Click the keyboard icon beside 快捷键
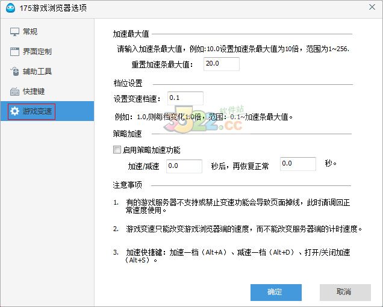Screen dimensions: 383x307 click(x=14, y=91)
